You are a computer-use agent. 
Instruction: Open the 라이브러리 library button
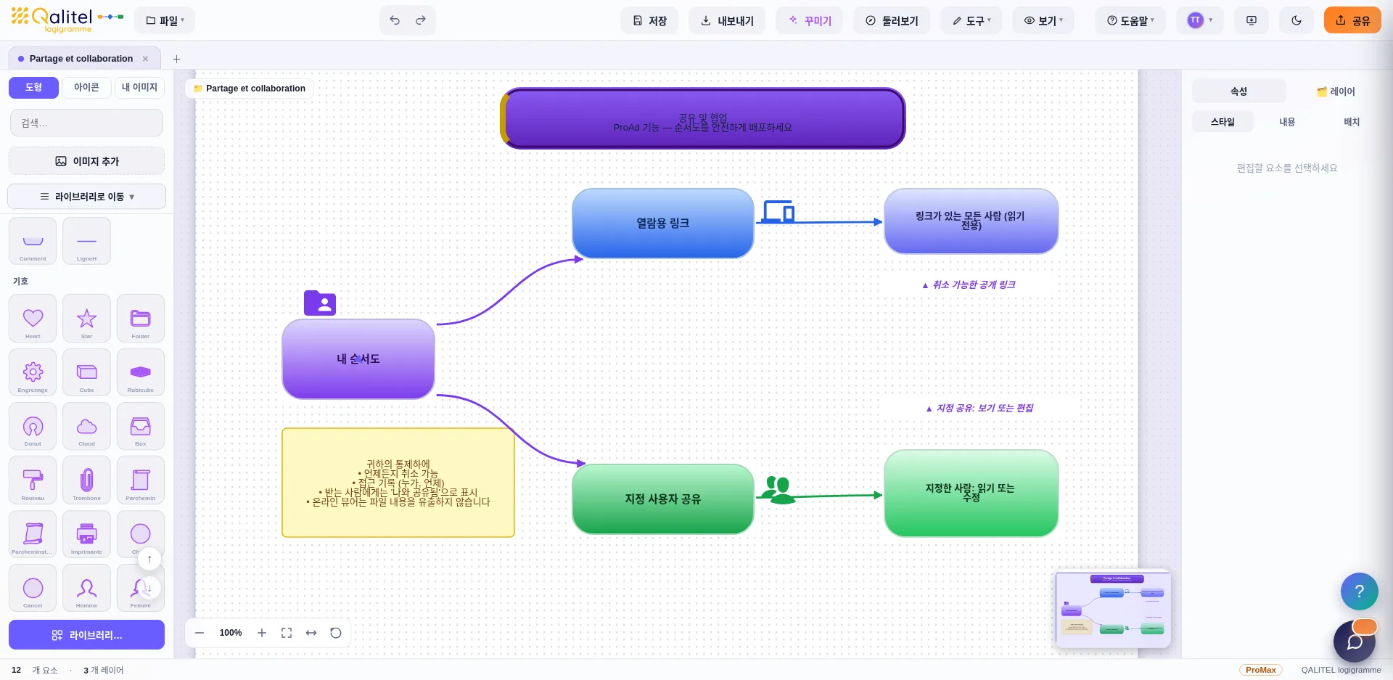[87, 635]
